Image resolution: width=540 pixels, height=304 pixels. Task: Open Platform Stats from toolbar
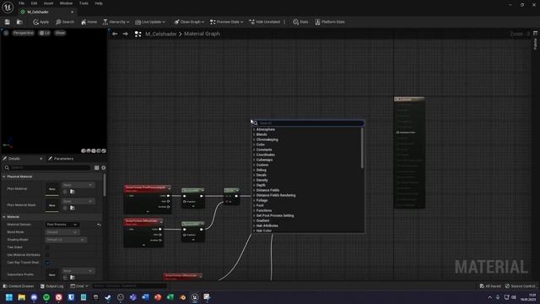(x=330, y=22)
